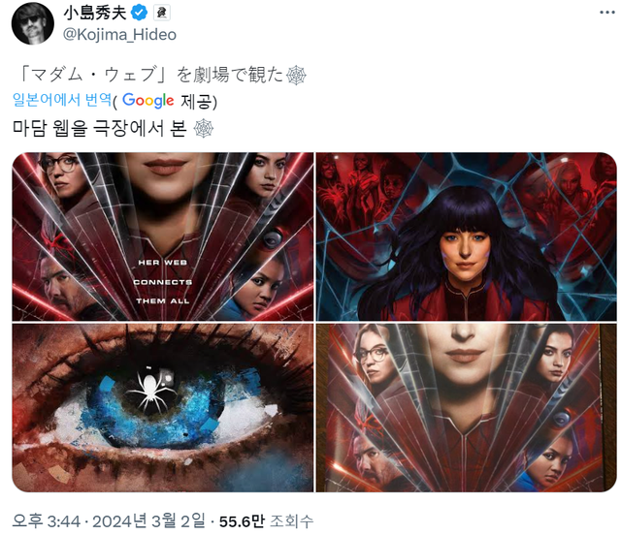Click the timestamp 오후 3:44 · 2024년 3월 2일

coord(110,521)
